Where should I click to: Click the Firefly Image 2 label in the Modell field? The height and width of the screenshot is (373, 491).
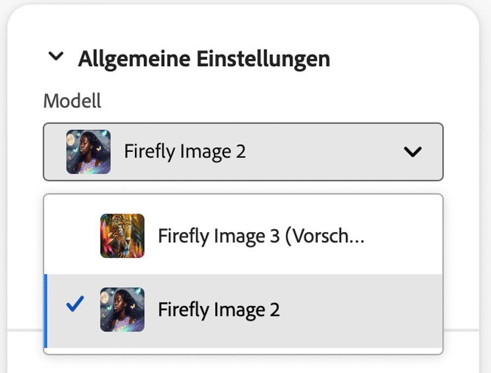click(185, 152)
